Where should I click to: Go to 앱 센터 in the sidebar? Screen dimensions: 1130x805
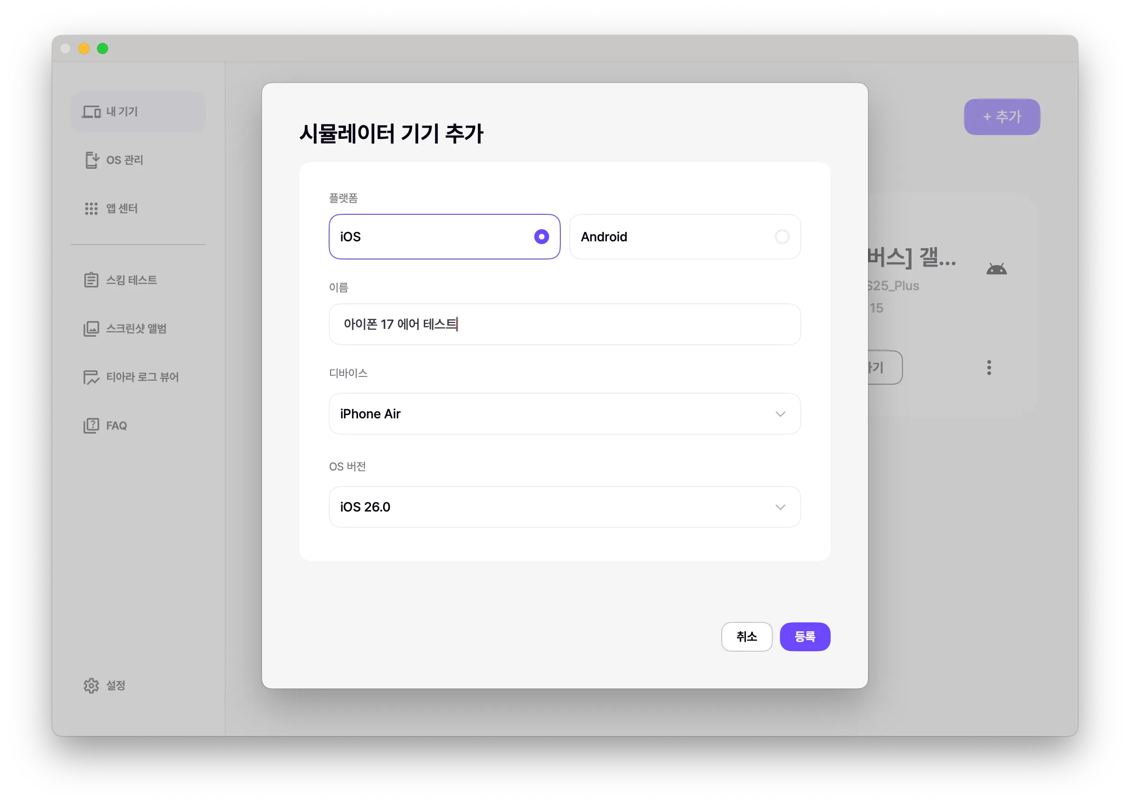[138, 209]
